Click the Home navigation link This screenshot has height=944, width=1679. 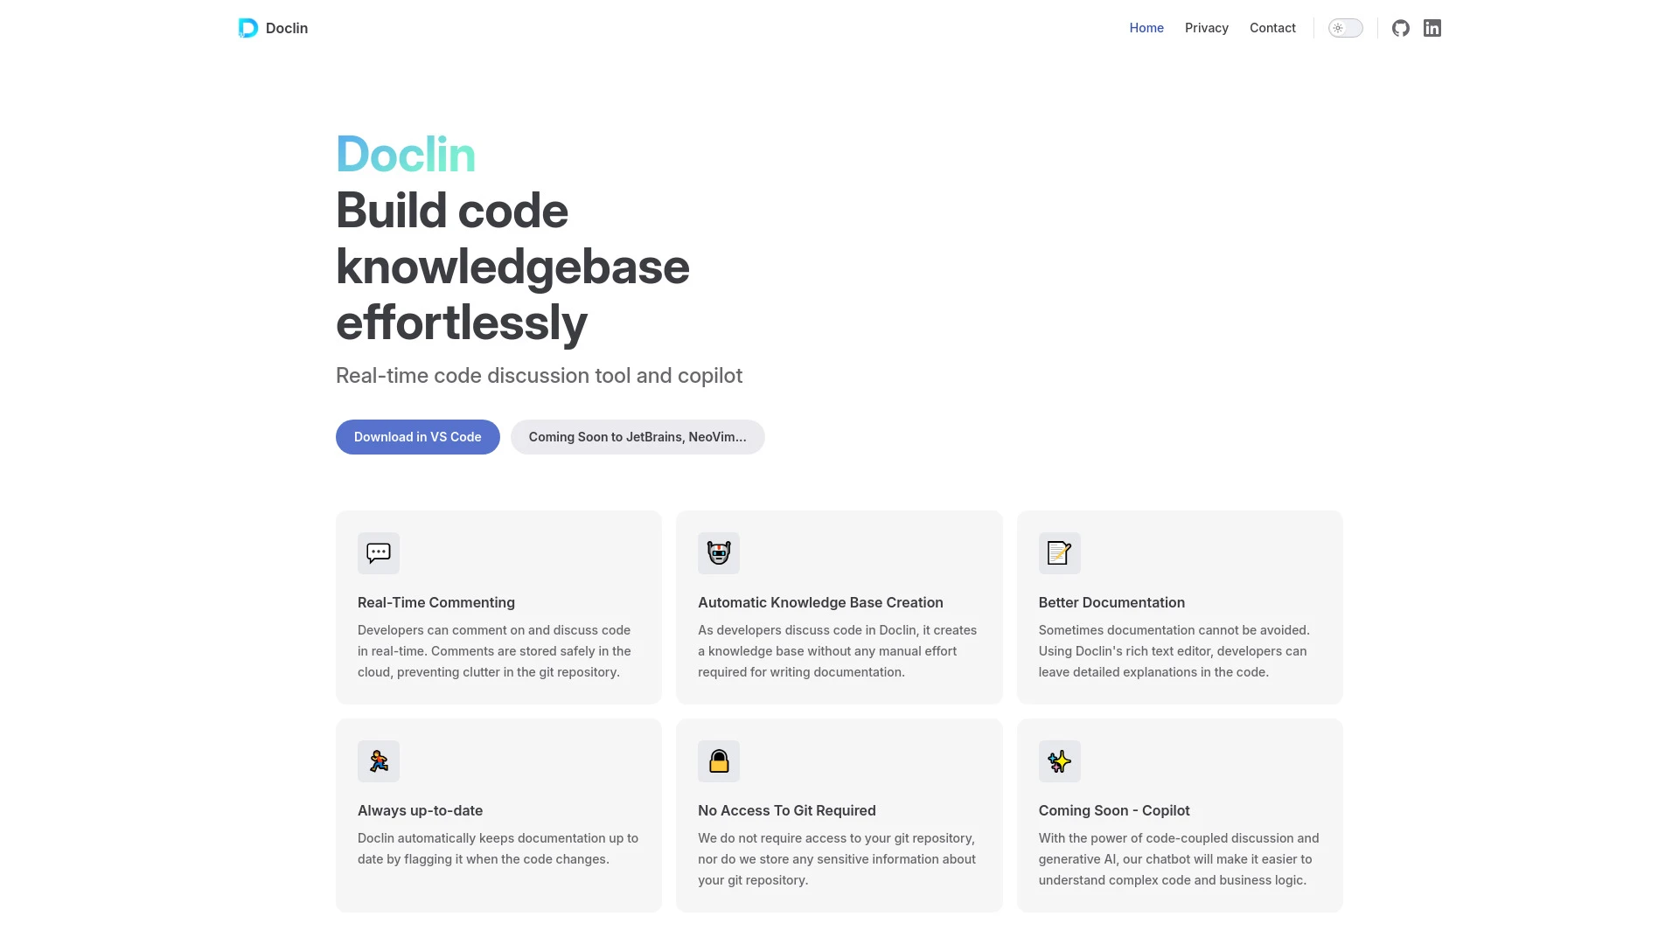click(1145, 28)
